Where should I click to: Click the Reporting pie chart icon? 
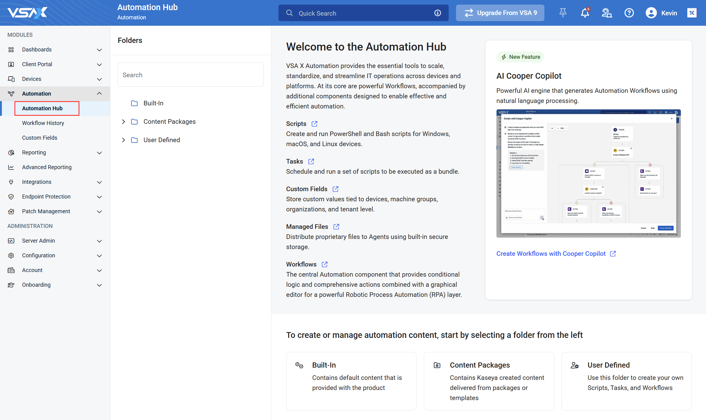click(11, 153)
